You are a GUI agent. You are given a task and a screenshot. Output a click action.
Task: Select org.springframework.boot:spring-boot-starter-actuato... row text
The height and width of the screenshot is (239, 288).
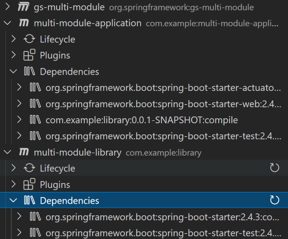(x=163, y=88)
